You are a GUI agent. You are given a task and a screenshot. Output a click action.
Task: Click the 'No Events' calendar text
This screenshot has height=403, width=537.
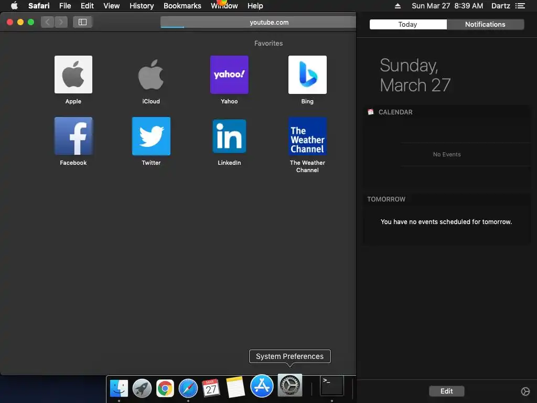[x=447, y=154]
